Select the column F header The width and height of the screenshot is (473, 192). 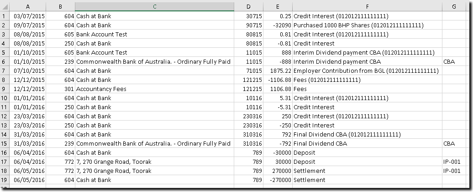pos(367,6)
